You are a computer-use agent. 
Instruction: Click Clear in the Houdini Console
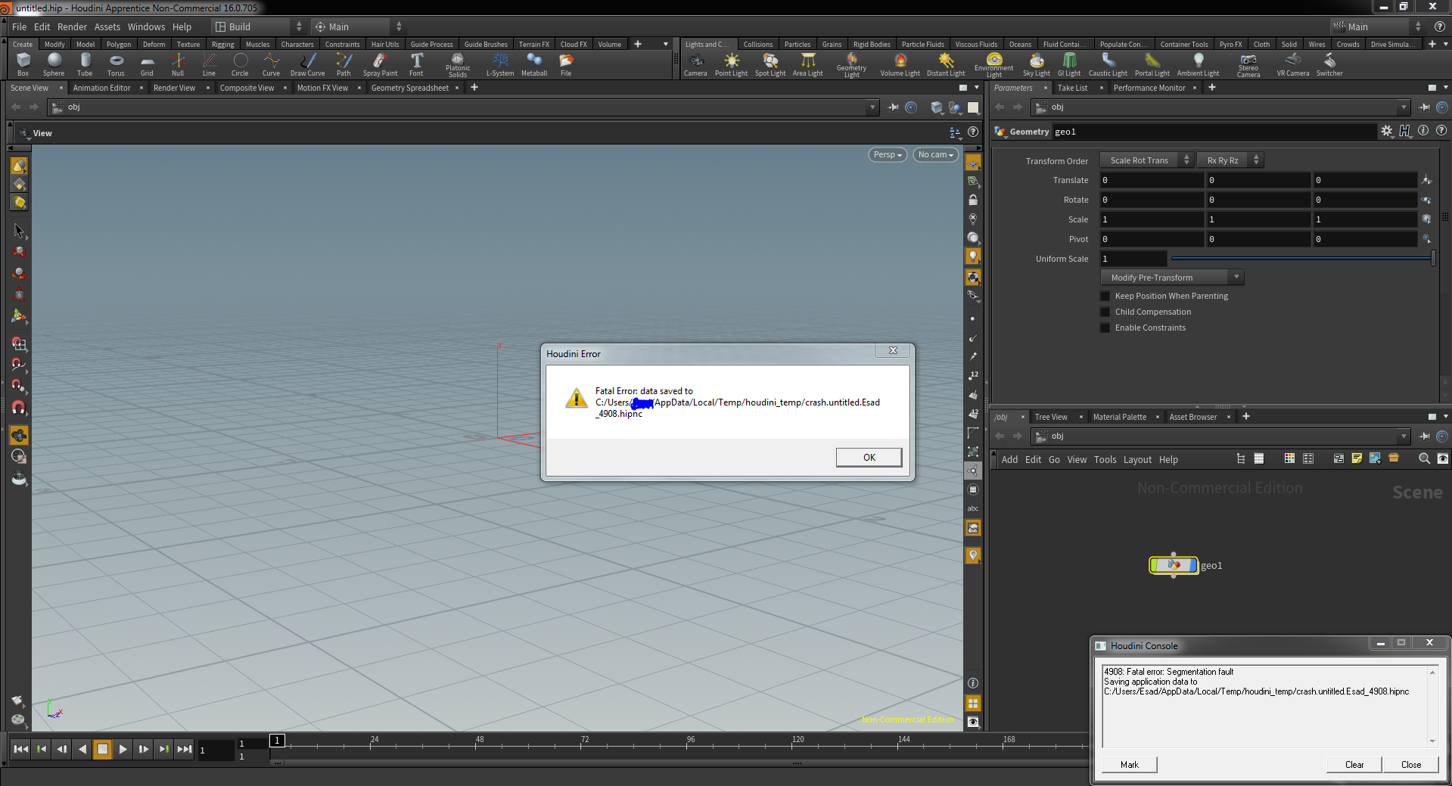(1354, 765)
